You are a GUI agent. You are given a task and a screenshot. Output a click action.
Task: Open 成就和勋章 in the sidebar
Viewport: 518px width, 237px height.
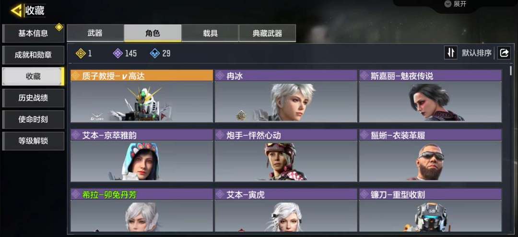pos(33,55)
